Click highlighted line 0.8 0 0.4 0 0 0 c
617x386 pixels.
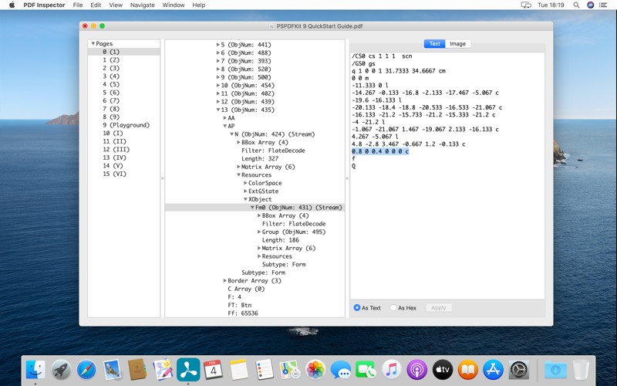click(x=380, y=152)
